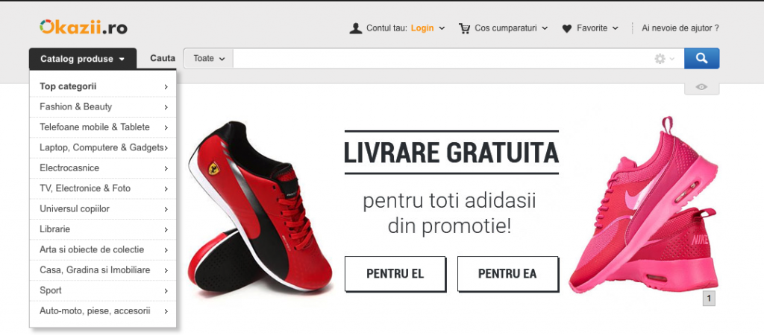Open search settings via the gear icon

pyautogui.click(x=660, y=59)
